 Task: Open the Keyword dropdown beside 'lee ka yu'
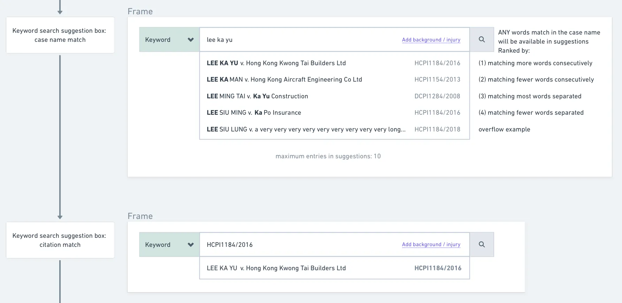169,39
